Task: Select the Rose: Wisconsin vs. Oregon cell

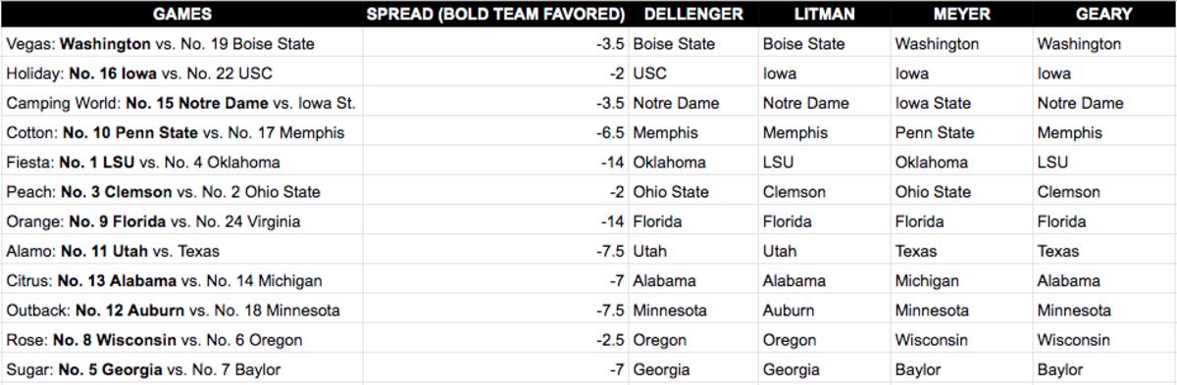Action: [182, 340]
